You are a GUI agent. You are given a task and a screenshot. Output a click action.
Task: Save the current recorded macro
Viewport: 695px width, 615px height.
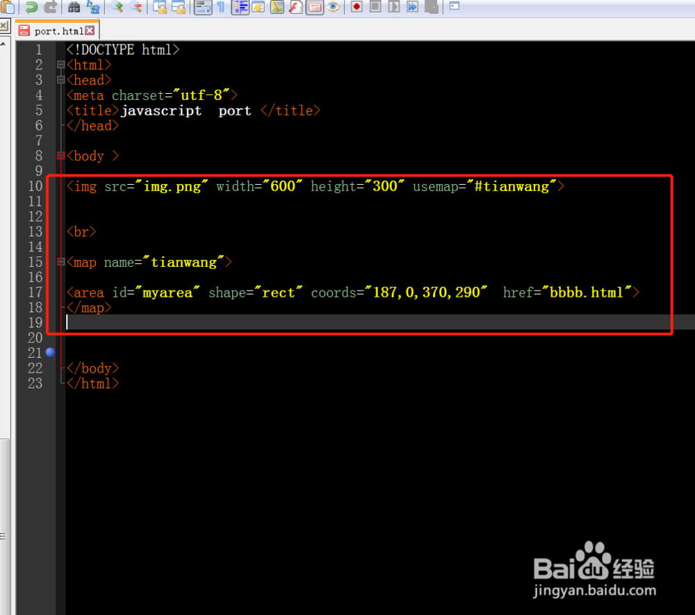click(432, 6)
